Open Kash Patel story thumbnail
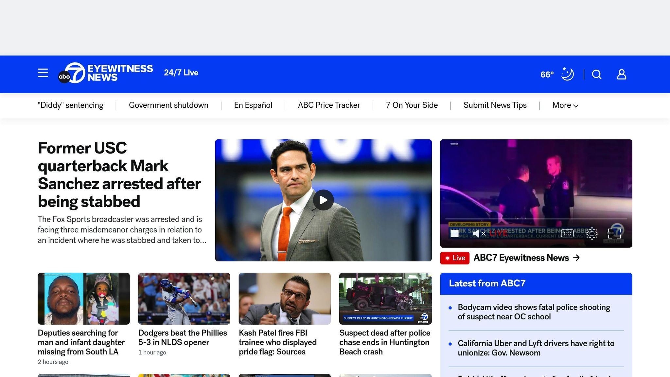The image size is (670, 377). coord(285,299)
